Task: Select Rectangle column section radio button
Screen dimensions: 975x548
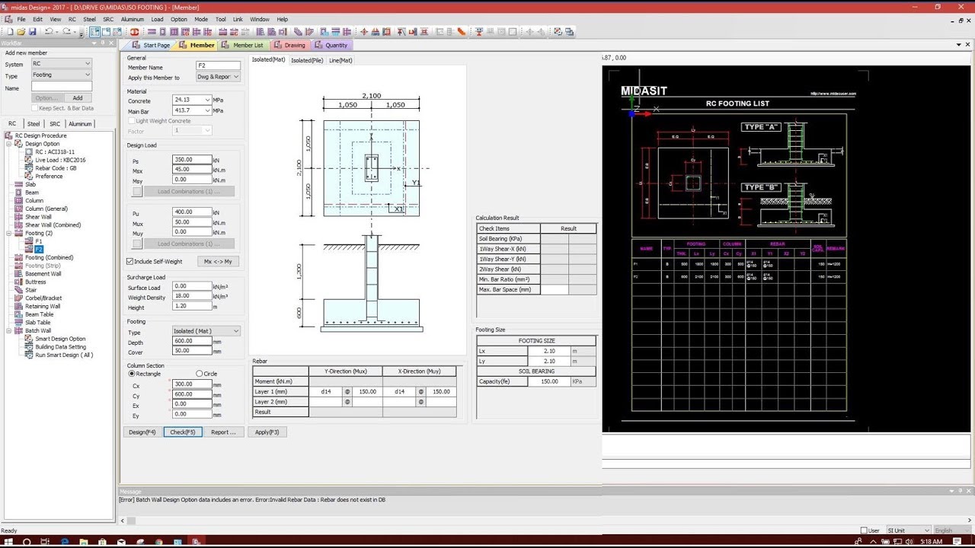Action: coord(132,374)
